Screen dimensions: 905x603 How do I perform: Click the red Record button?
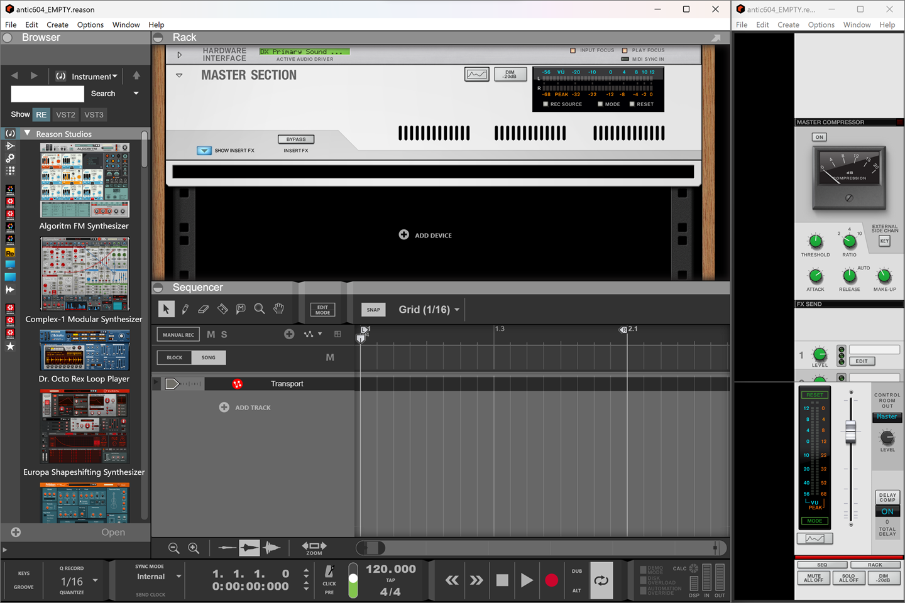point(551,580)
